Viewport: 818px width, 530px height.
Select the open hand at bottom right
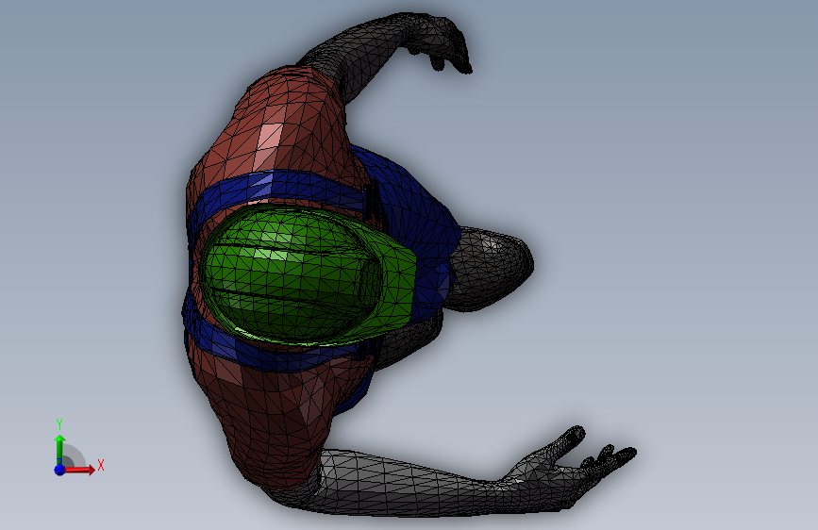point(569,467)
